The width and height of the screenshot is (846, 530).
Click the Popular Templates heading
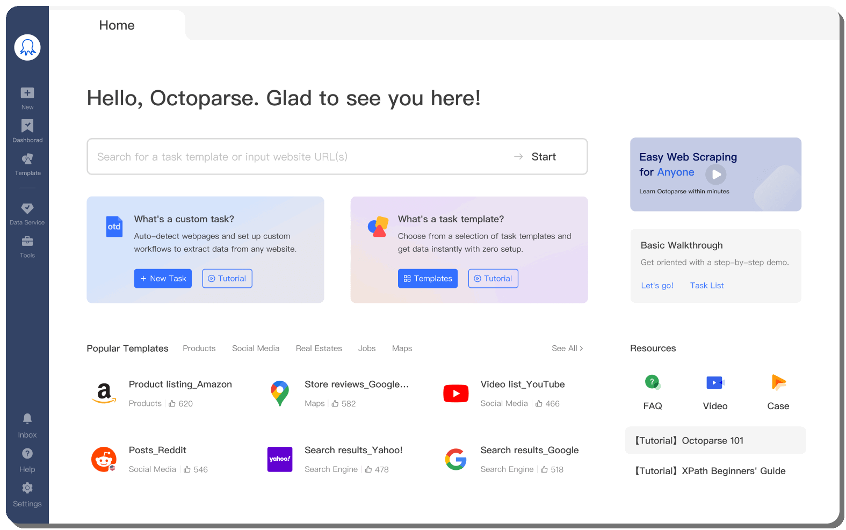click(x=127, y=349)
